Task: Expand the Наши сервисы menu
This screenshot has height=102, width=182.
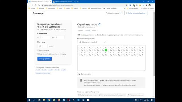Action: (114, 13)
